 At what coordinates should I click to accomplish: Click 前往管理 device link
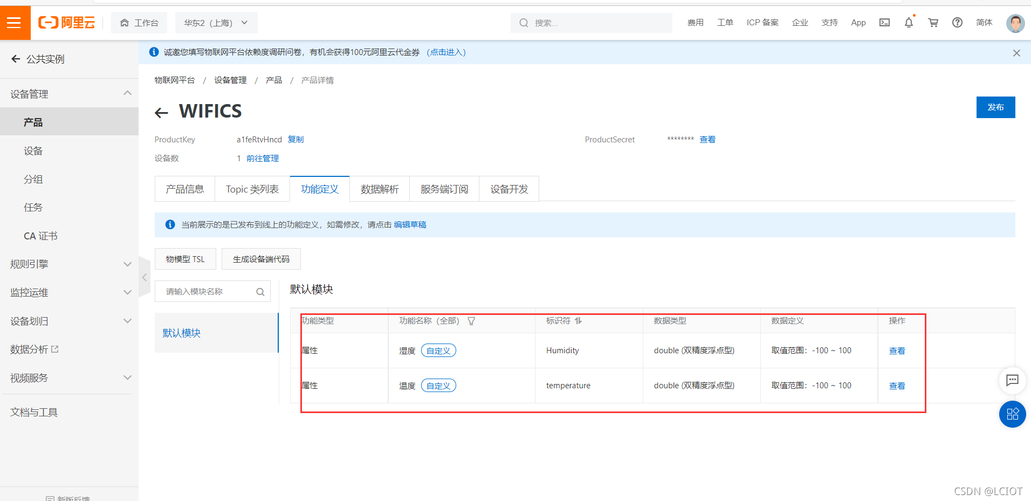pos(263,159)
